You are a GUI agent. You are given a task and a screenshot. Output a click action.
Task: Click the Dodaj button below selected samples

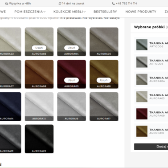[151, 147]
